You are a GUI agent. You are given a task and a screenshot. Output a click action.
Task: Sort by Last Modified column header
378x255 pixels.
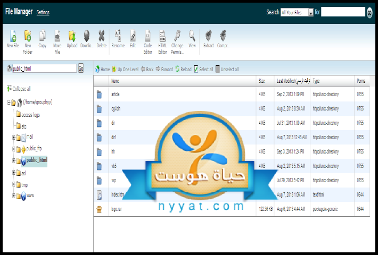click(292, 81)
